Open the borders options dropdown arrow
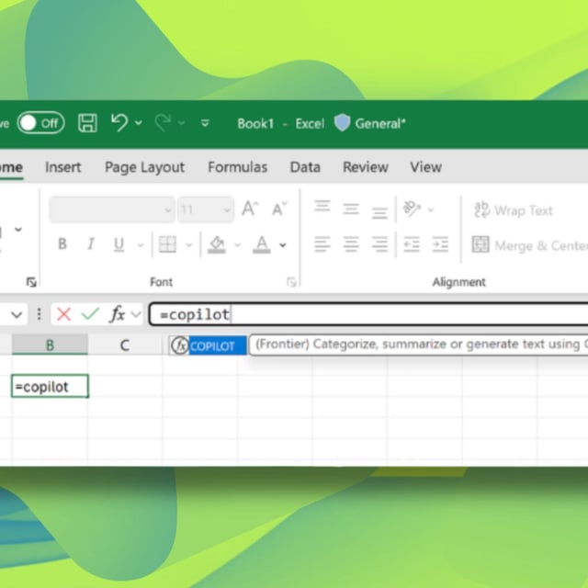This screenshot has width=588, height=588. click(x=189, y=245)
